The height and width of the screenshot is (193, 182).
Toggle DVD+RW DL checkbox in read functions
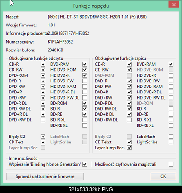point(43,120)
